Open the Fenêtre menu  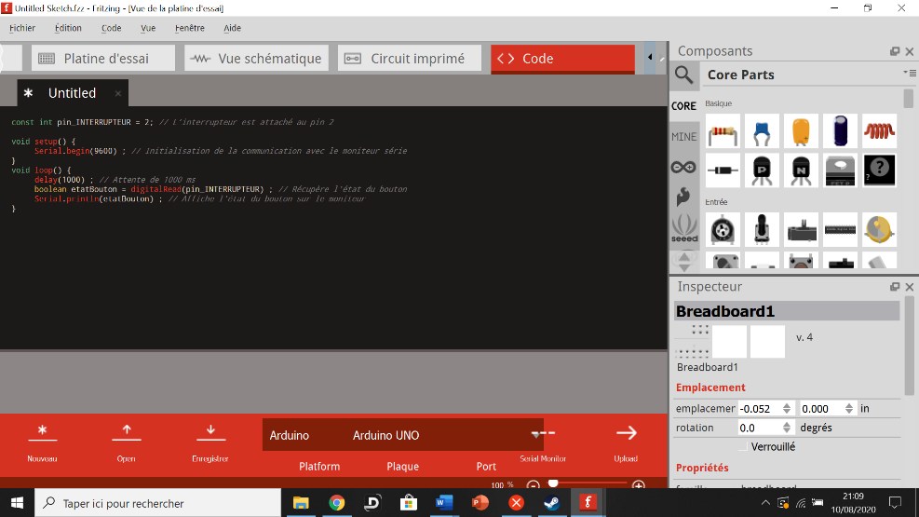[x=189, y=28]
